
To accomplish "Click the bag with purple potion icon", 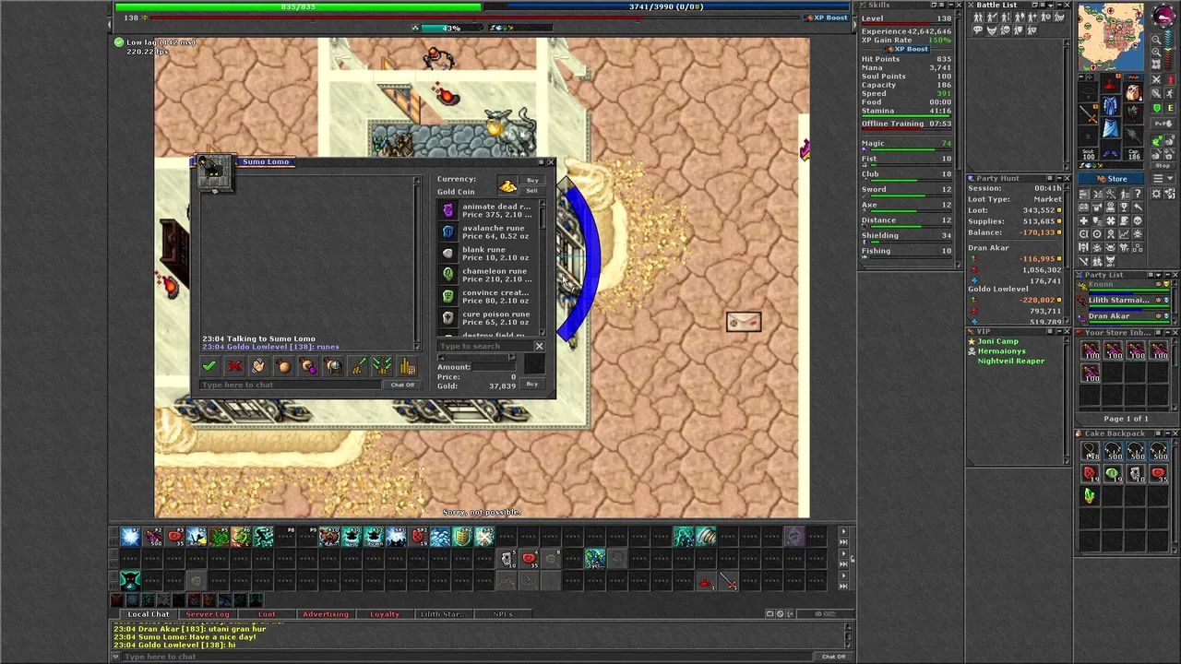I will (x=308, y=366).
